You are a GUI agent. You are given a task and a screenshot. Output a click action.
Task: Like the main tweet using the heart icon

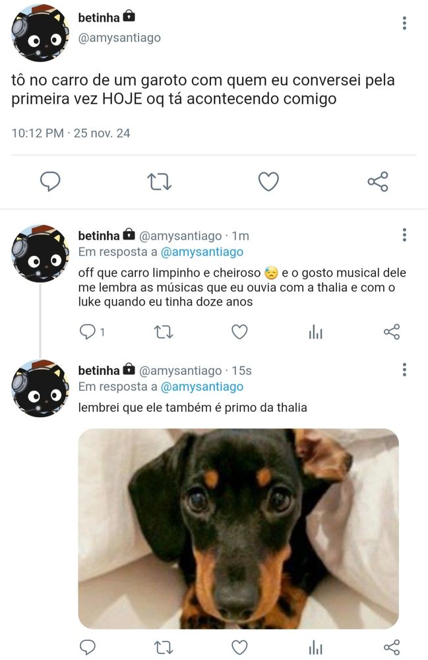(x=268, y=180)
